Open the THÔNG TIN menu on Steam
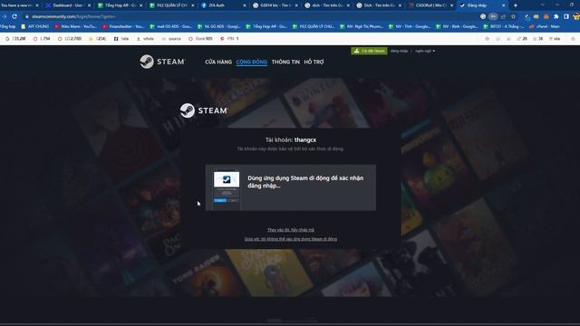 [x=285, y=62]
